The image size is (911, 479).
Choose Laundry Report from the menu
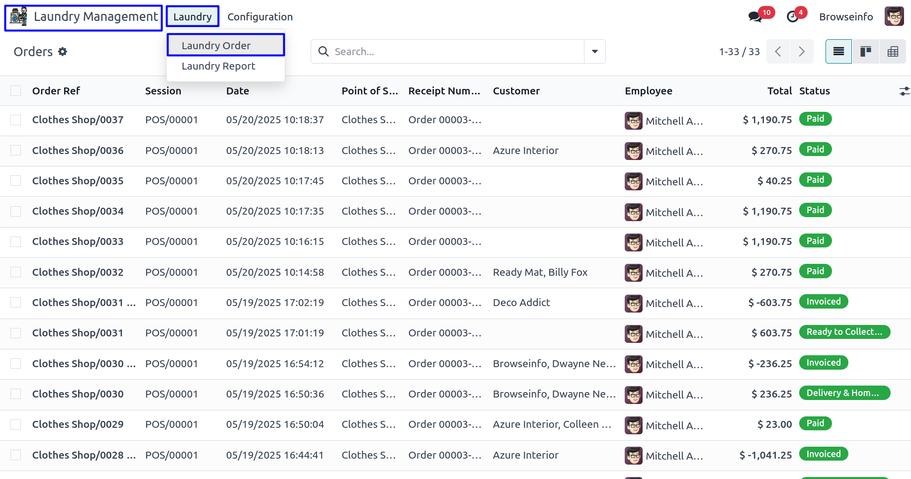pos(218,66)
